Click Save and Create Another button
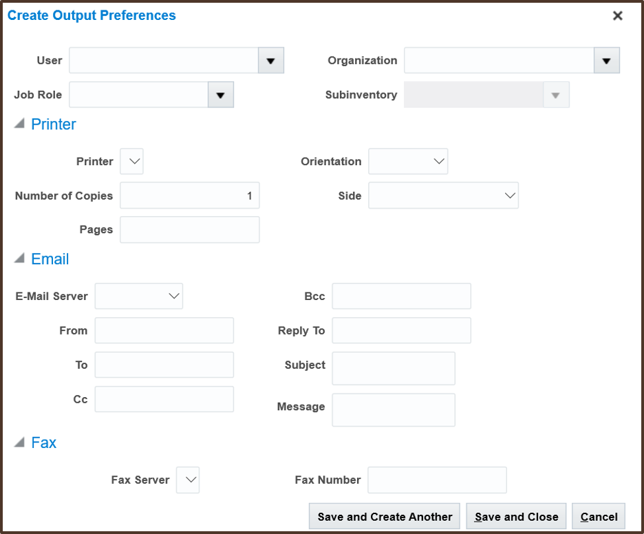The width and height of the screenshot is (644, 534). click(x=385, y=517)
